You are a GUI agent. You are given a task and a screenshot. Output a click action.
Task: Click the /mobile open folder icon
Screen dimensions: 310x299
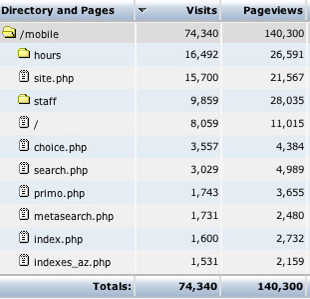tap(9, 34)
